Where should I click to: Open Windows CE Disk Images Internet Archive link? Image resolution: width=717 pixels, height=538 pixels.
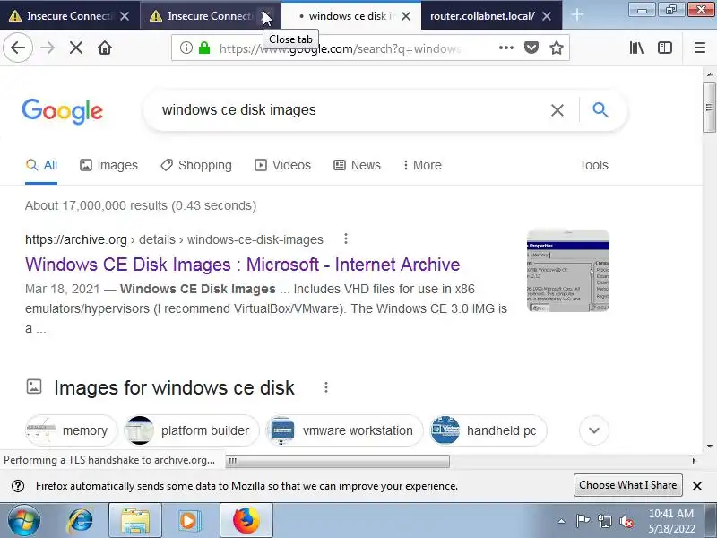pyautogui.click(x=242, y=265)
